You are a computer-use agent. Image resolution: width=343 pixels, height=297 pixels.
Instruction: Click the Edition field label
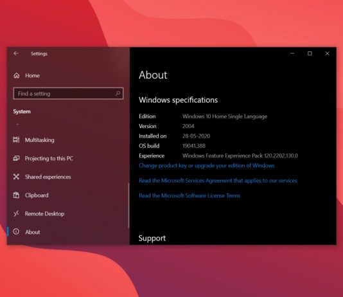point(147,116)
